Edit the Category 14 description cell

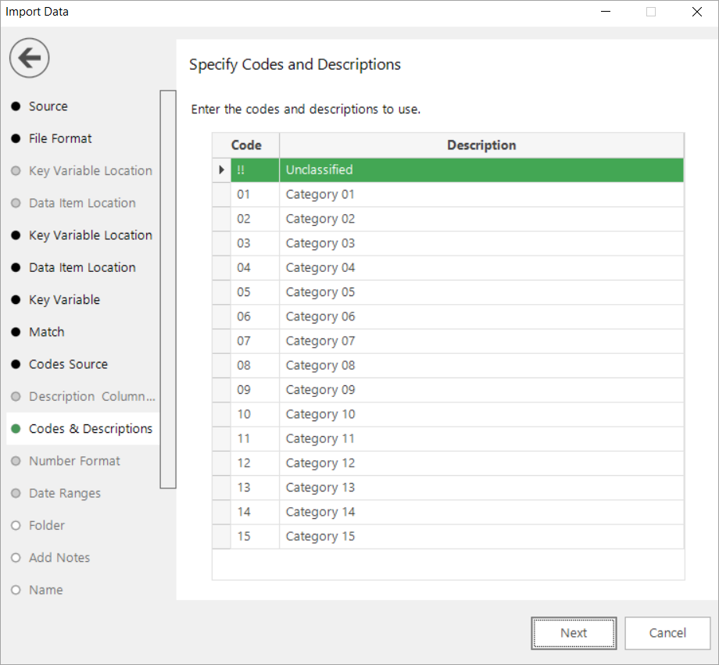[481, 512]
